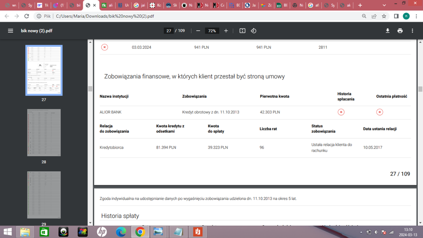Click the document scrollbar handle

coord(420,89)
